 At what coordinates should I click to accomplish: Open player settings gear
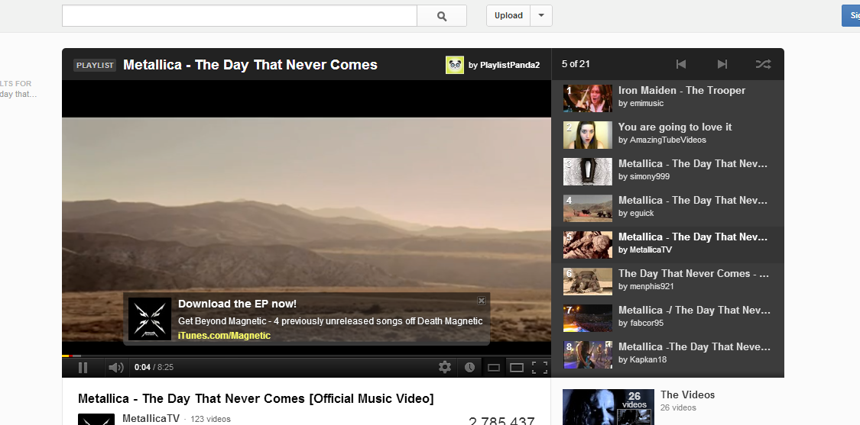[445, 368]
